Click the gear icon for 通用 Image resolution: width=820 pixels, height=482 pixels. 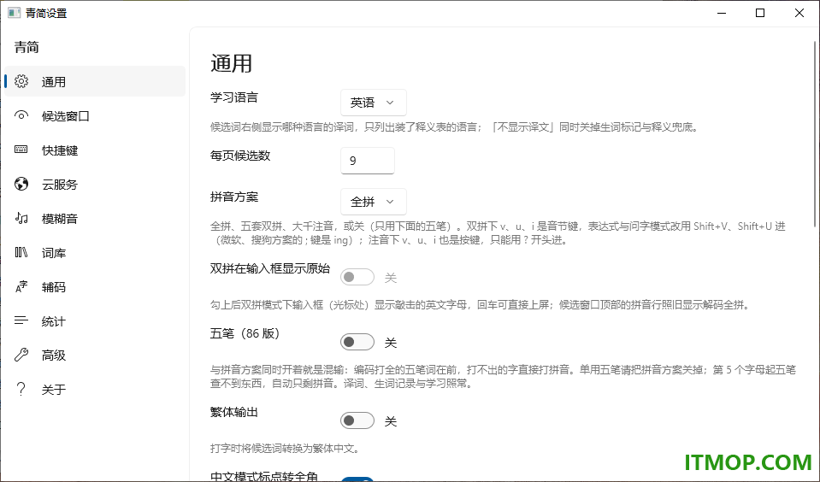point(21,81)
